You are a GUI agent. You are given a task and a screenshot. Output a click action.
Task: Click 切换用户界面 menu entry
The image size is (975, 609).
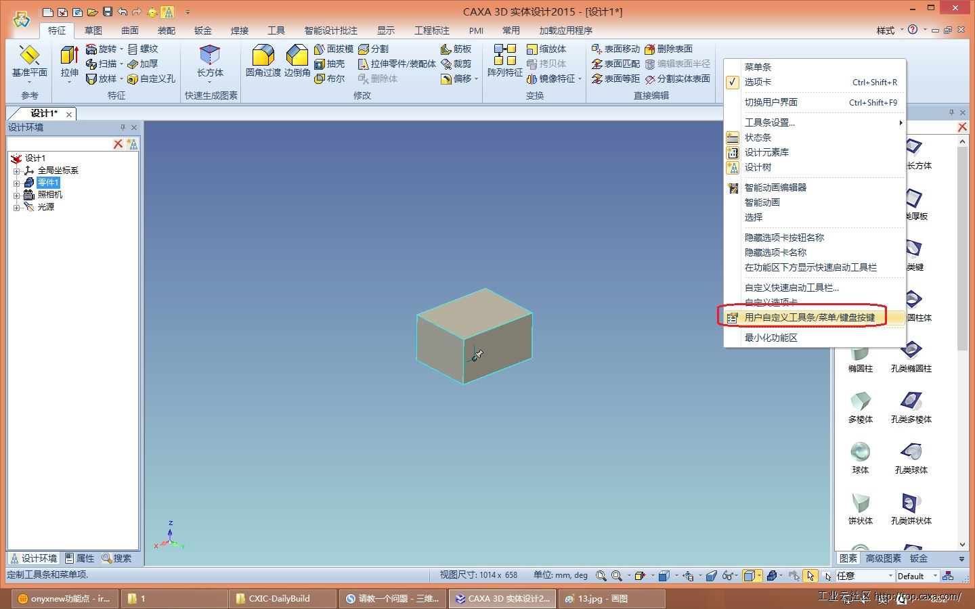[815, 102]
